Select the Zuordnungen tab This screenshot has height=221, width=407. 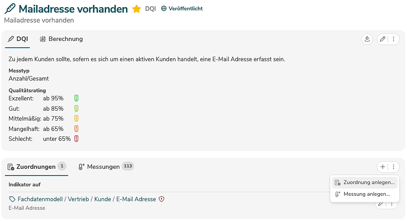coord(34,167)
